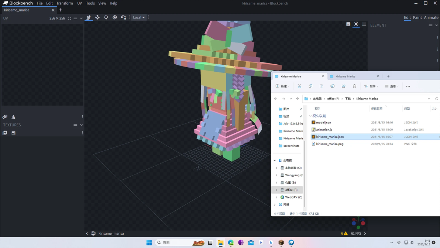Switch to the Paint mode tab
The image size is (440, 248).
(417, 17)
